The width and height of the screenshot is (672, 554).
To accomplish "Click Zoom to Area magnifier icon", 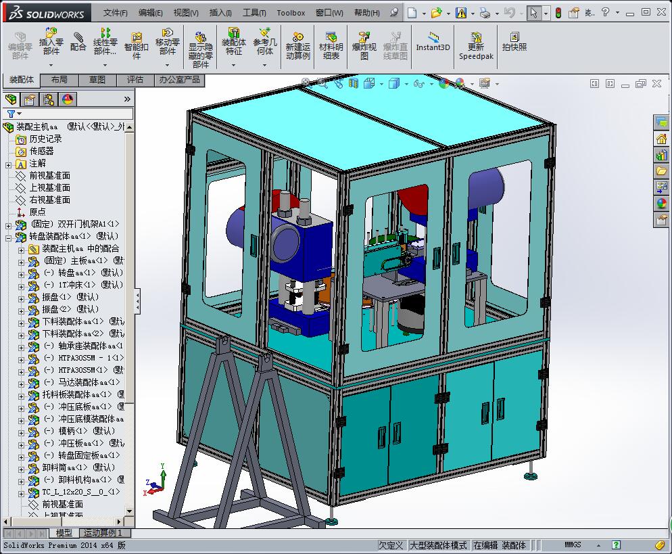I will (x=322, y=83).
